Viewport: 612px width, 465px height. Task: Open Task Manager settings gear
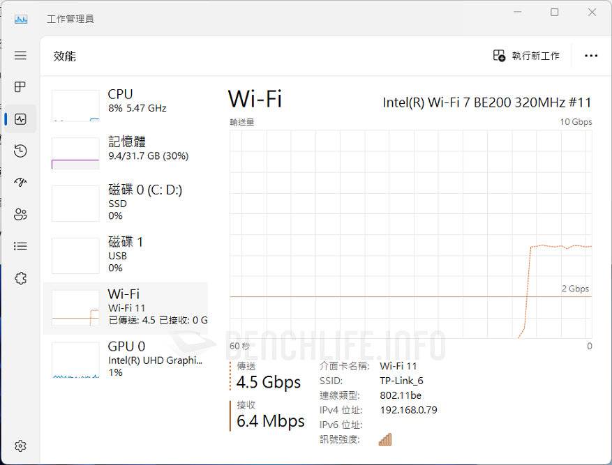click(x=20, y=445)
